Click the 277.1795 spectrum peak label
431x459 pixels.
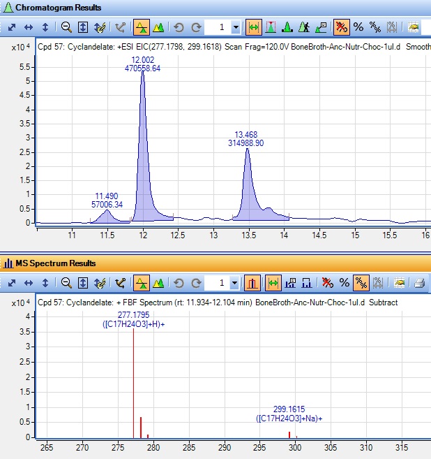click(133, 315)
